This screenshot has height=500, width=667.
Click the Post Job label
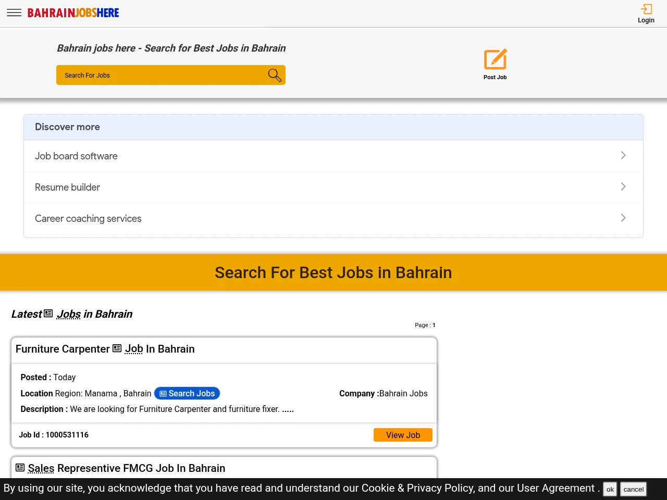point(495,77)
